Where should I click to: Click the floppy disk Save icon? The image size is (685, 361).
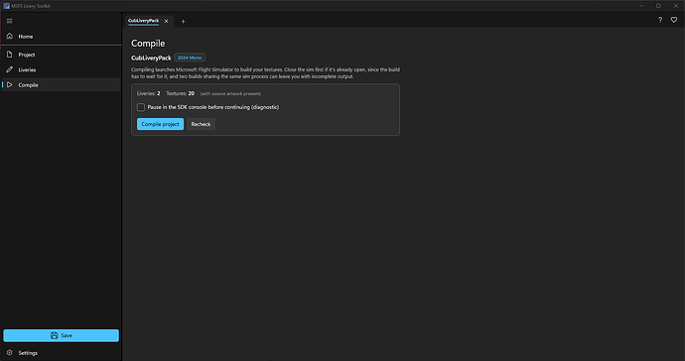click(55, 335)
